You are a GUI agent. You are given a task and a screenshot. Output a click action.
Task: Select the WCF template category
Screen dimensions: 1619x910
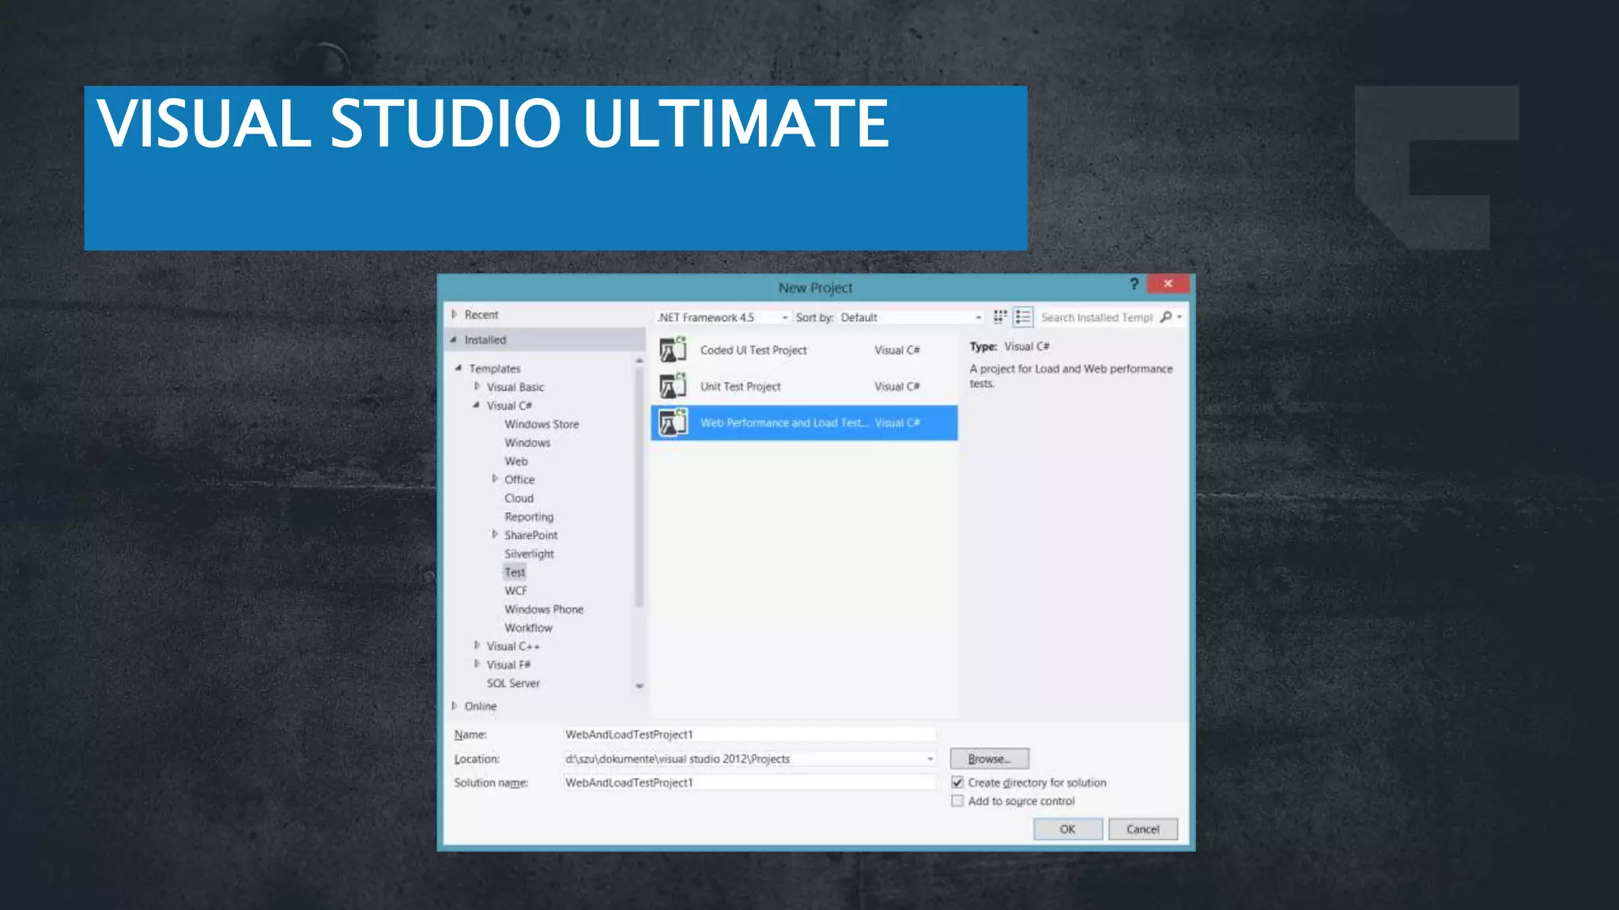pos(515,591)
